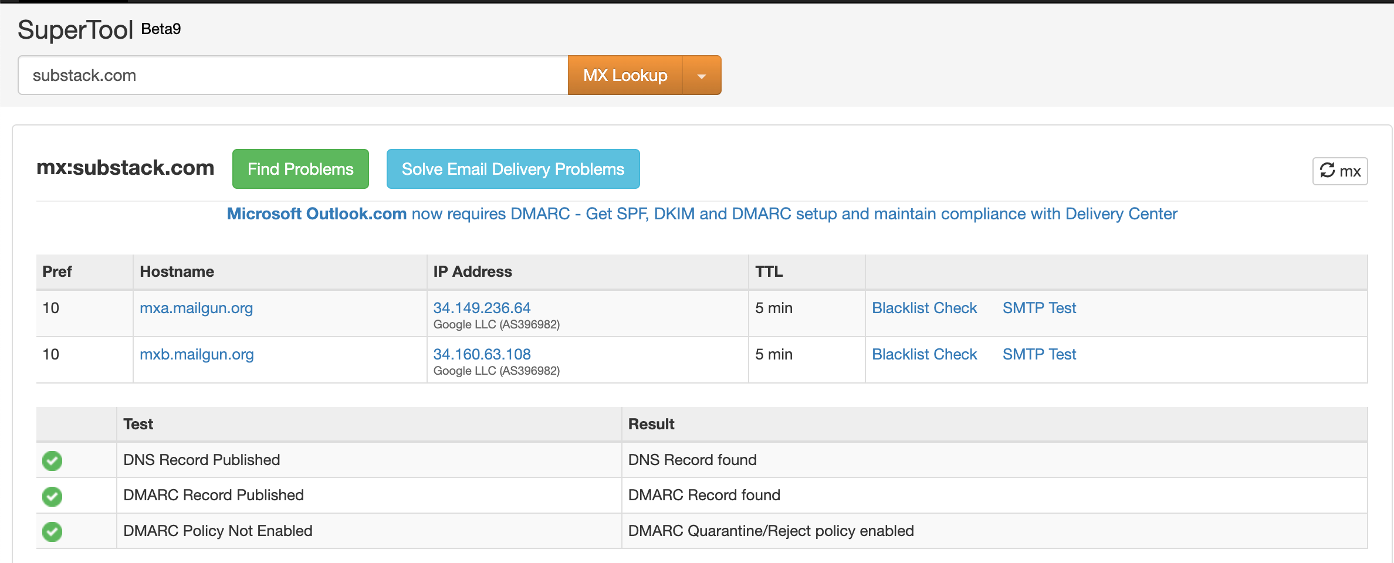Open the mxa.mailgun.org hostname link
1394x563 pixels.
point(196,308)
